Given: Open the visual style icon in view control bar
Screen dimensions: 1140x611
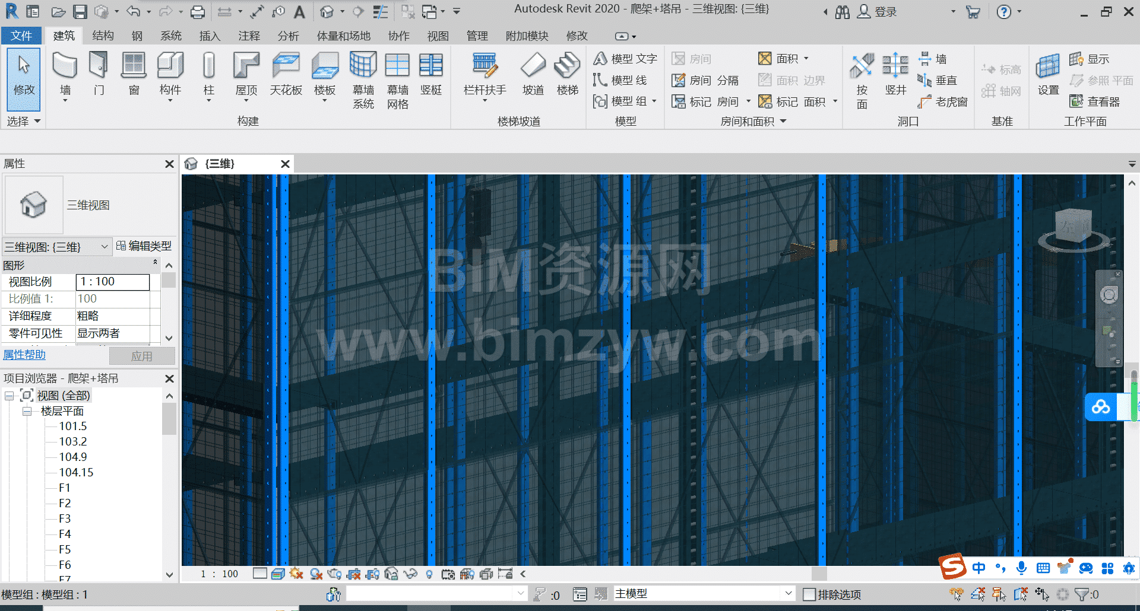Looking at the screenshot, I should coord(277,574).
